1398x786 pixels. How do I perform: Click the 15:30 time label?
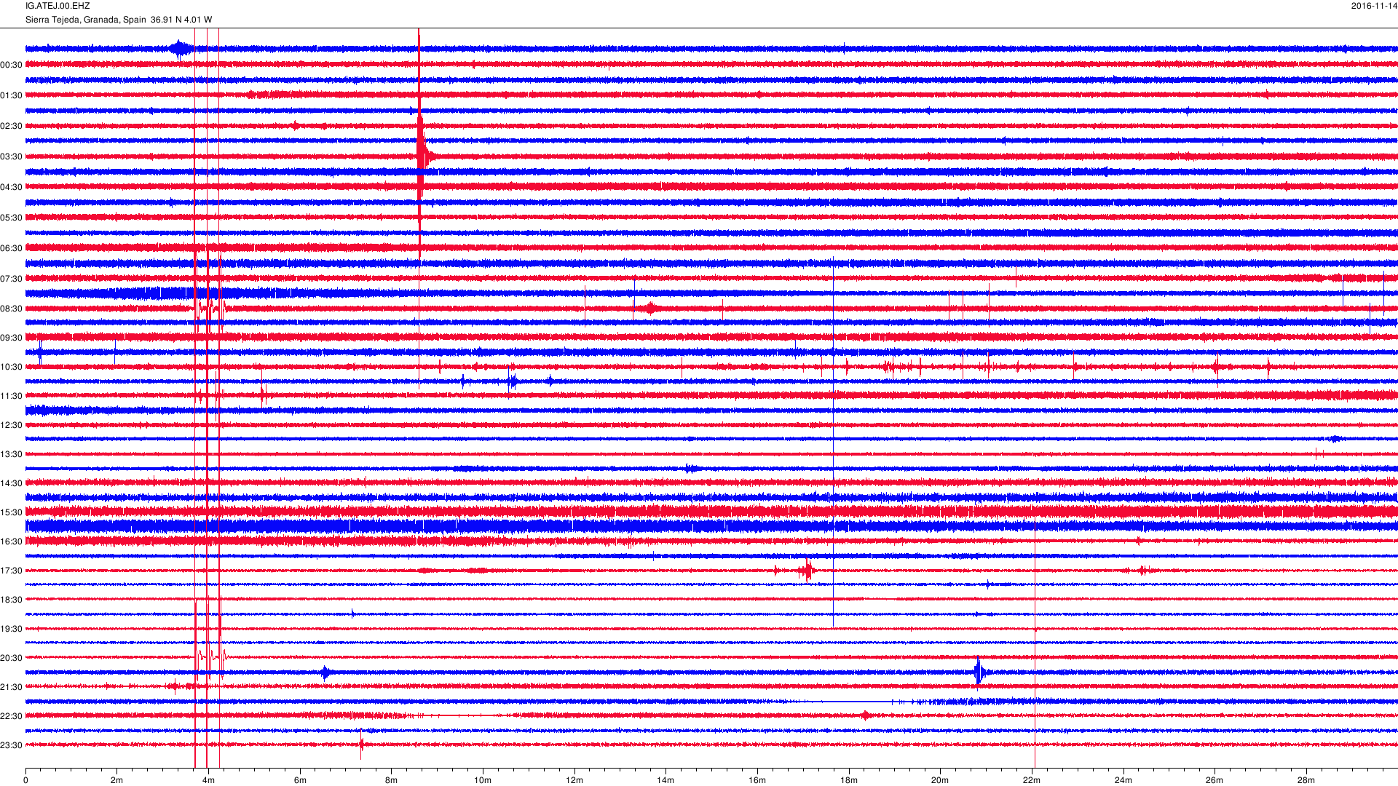[11, 512]
